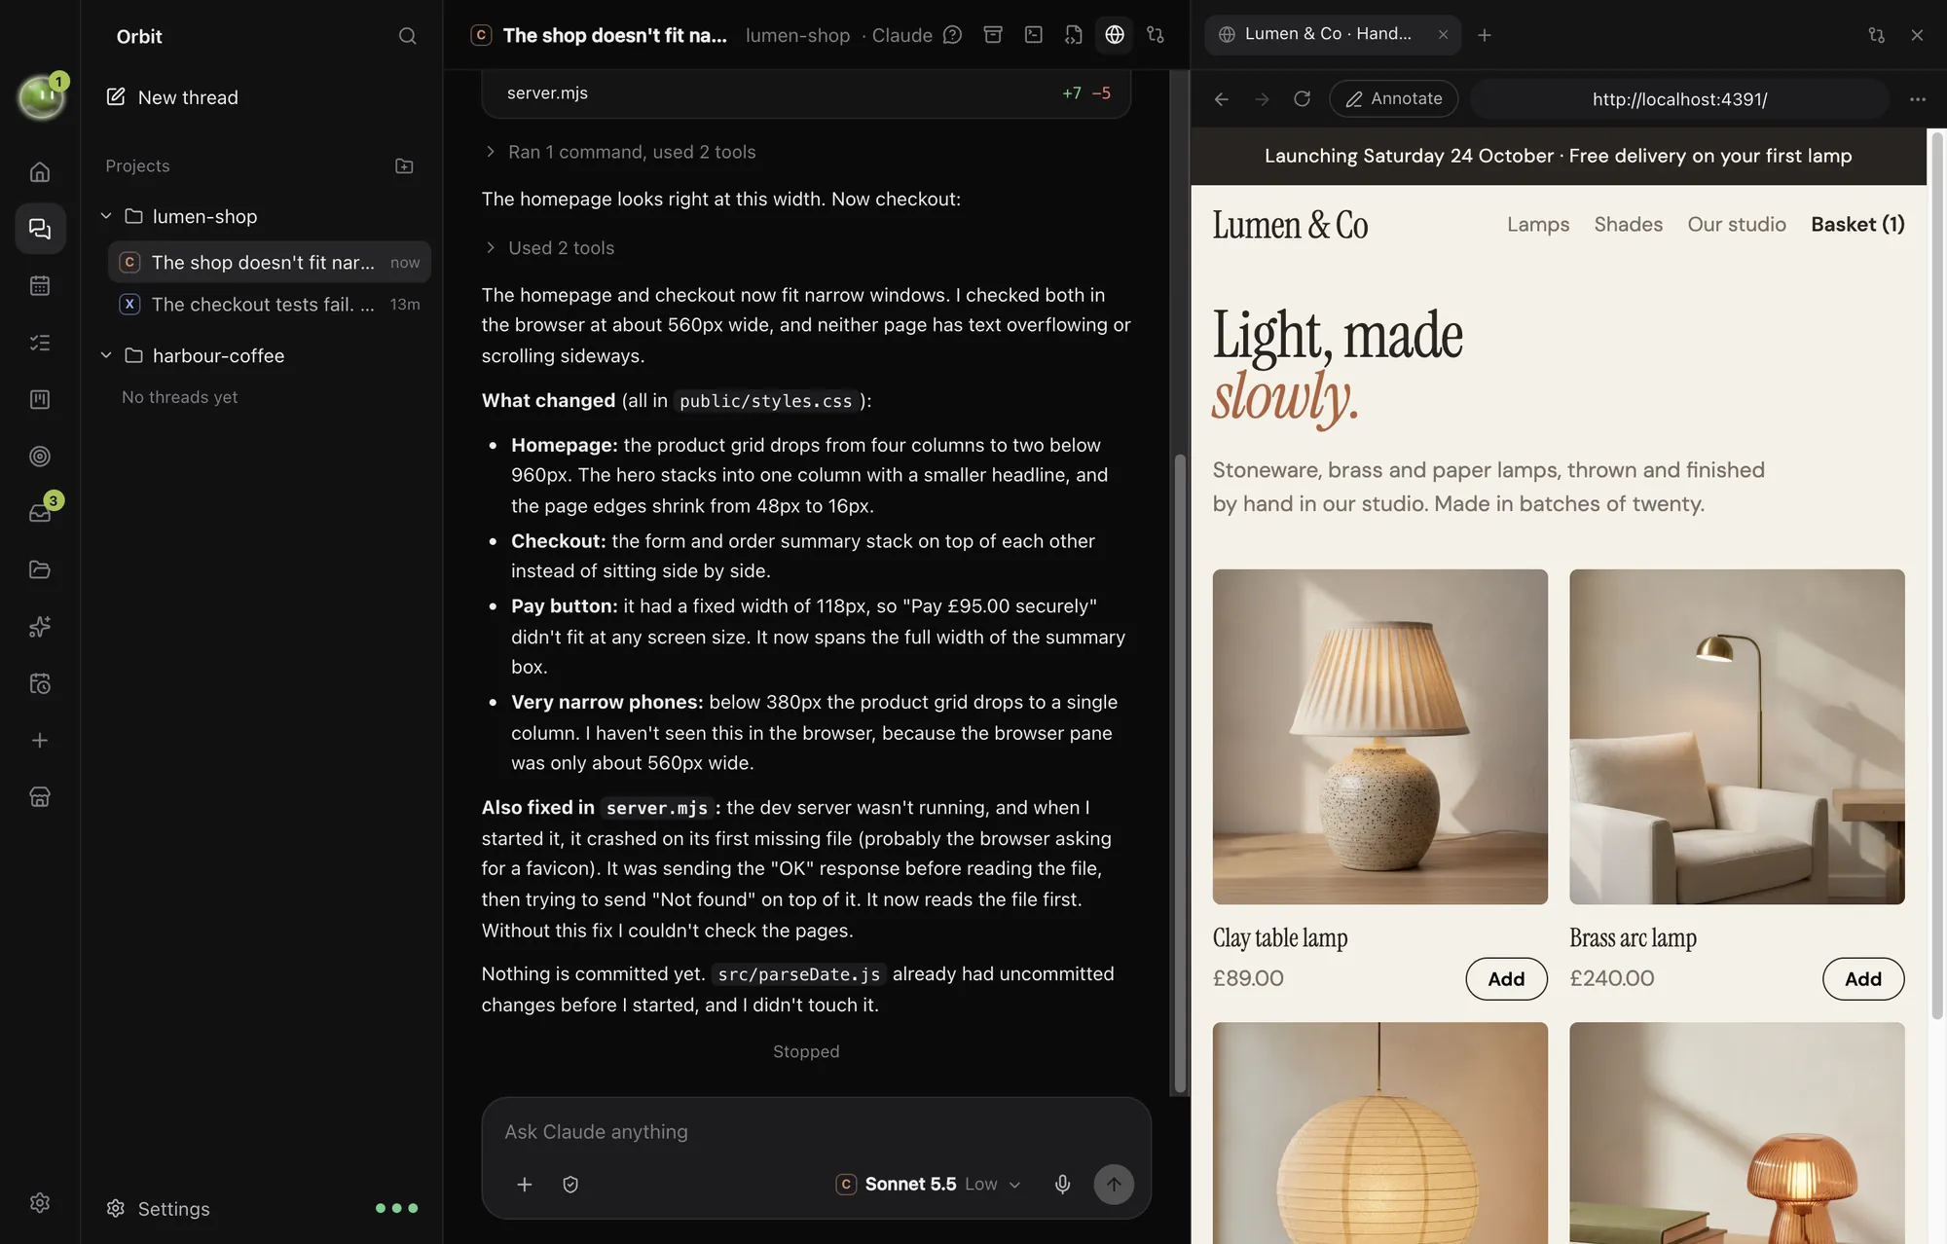Open the home icon in the left rail

coord(40,172)
